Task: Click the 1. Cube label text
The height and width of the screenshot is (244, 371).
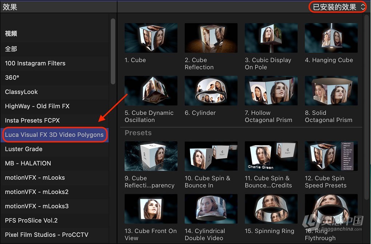Action: tap(135, 60)
